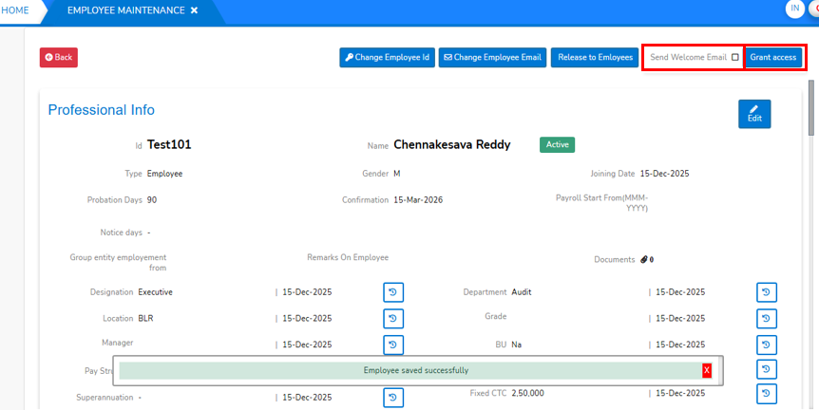
Task: Open history for the BU field
Action: [767, 345]
